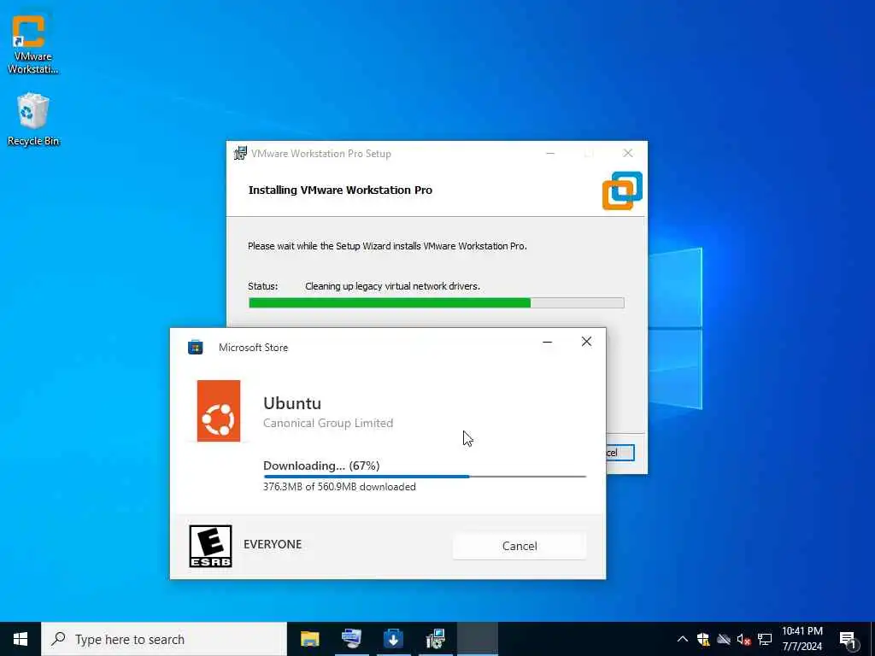Click the muted volume tray icon
875x656 pixels.
[744, 639]
